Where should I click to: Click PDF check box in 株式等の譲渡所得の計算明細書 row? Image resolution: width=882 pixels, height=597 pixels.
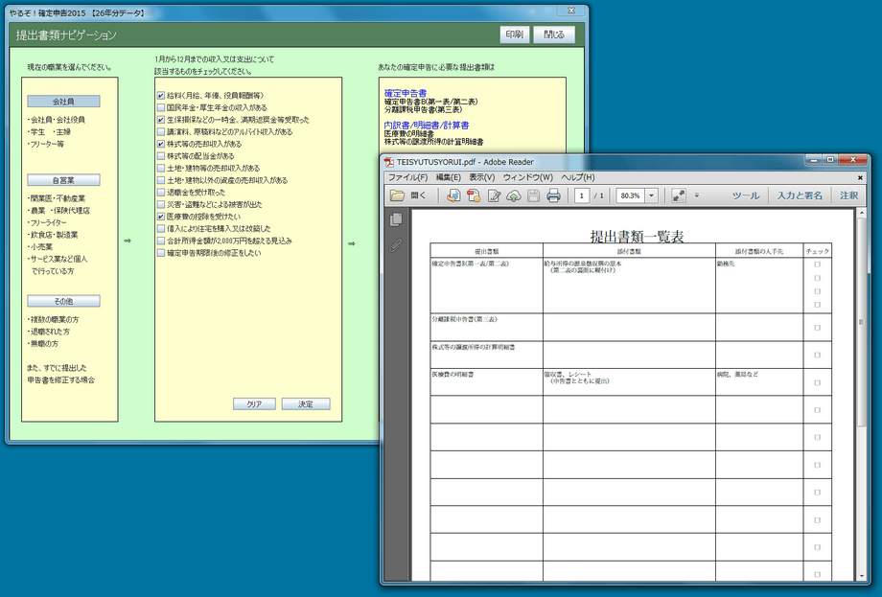[818, 356]
